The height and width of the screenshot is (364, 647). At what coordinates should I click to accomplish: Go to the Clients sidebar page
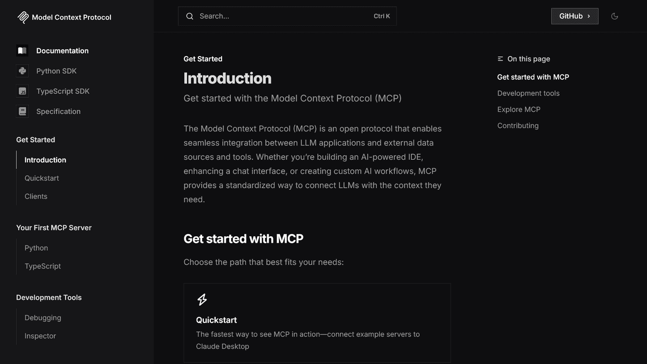pyautogui.click(x=36, y=196)
